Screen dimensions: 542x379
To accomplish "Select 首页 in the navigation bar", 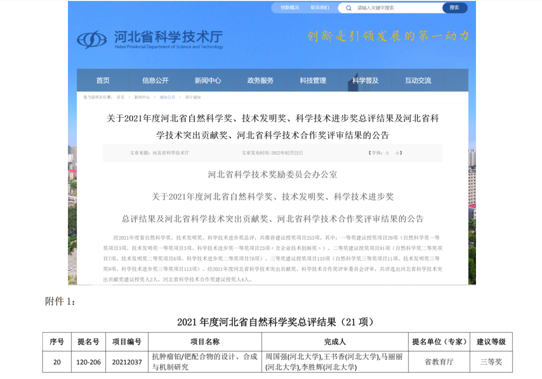I will (103, 81).
